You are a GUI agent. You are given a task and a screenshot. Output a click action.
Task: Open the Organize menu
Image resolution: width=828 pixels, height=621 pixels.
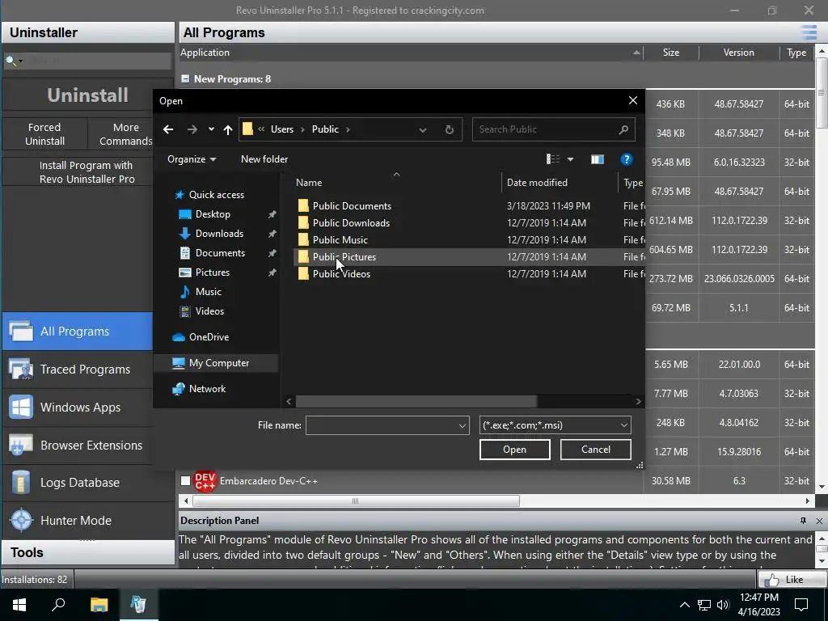(x=191, y=159)
